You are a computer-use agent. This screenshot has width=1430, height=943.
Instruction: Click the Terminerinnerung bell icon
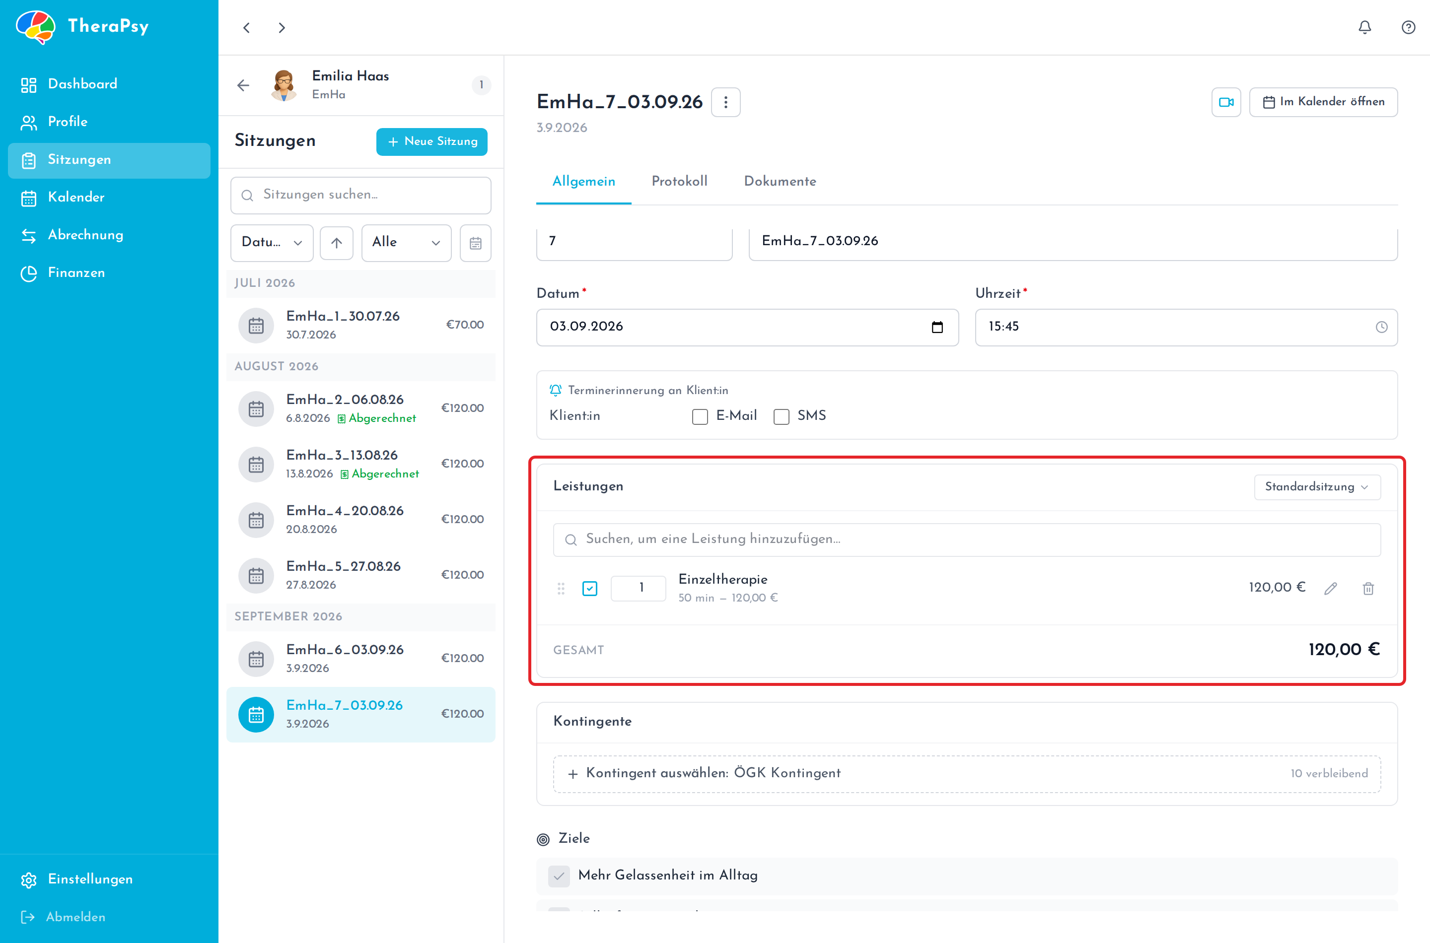555,390
